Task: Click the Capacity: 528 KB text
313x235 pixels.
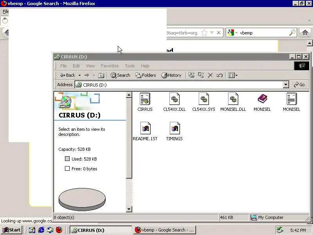Action: pyautogui.click(x=74, y=149)
